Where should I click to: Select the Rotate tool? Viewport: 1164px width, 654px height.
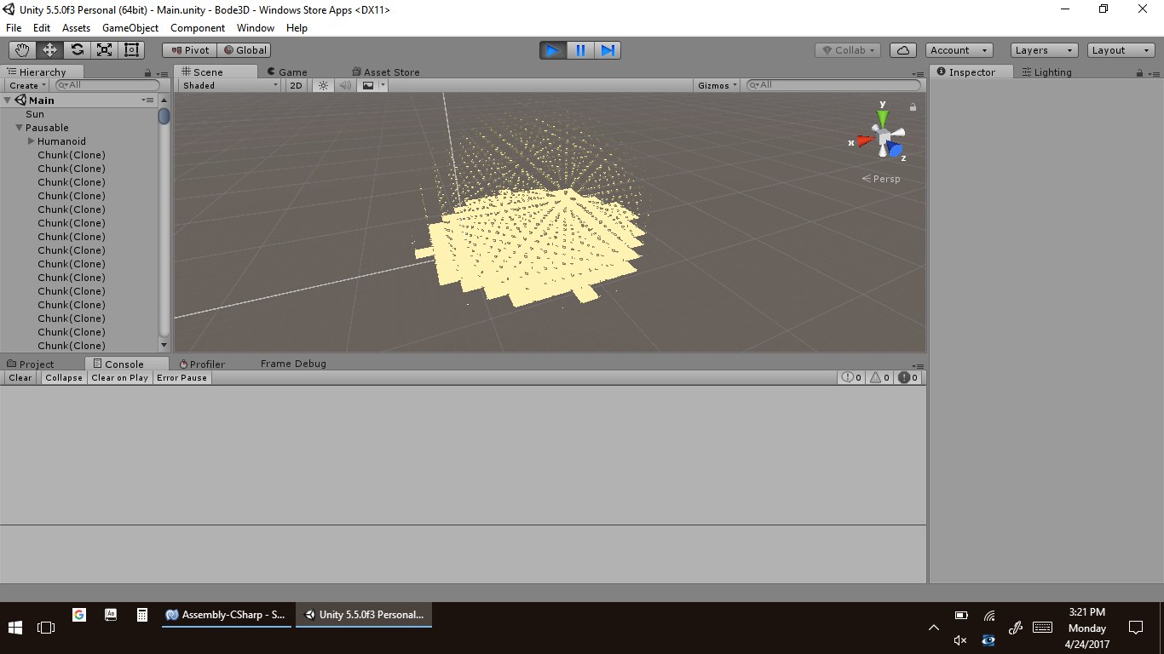pyautogui.click(x=77, y=50)
